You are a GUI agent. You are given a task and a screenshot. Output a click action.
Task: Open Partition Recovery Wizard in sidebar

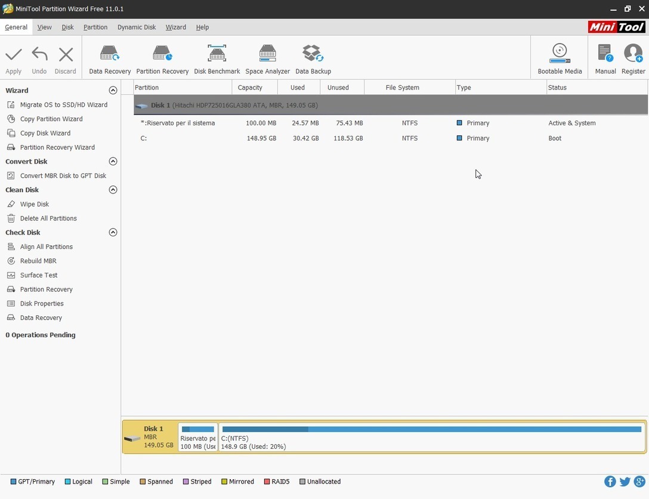click(51, 147)
